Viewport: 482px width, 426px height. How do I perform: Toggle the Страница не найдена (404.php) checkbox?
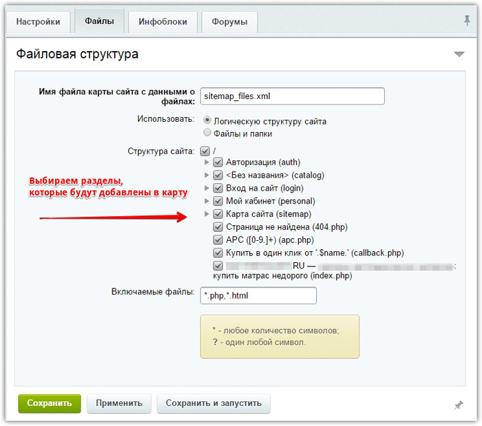tap(218, 227)
